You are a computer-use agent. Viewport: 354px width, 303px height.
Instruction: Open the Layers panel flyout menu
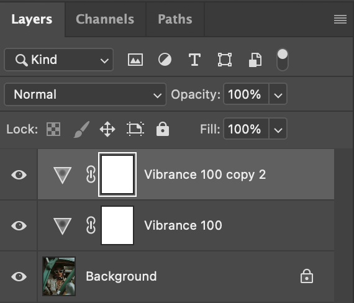point(340,19)
